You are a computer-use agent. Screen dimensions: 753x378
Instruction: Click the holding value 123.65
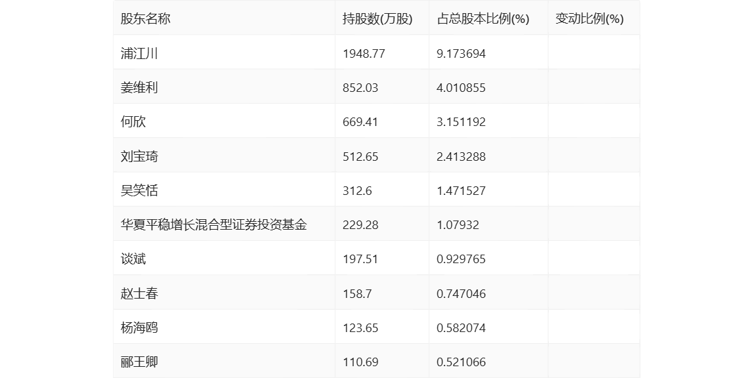click(360, 328)
